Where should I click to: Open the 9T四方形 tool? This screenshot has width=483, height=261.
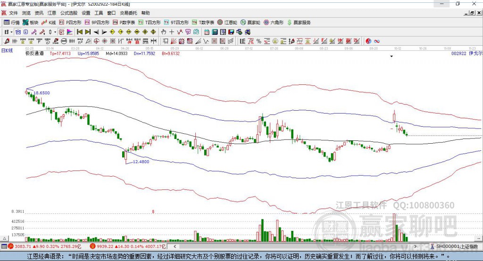[x=176, y=23]
